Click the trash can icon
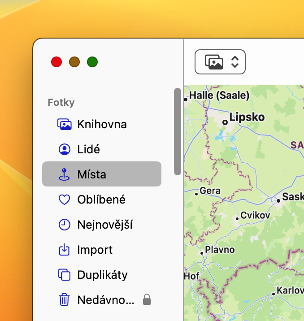The width and height of the screenshot is (304, 321). point(64,300)
